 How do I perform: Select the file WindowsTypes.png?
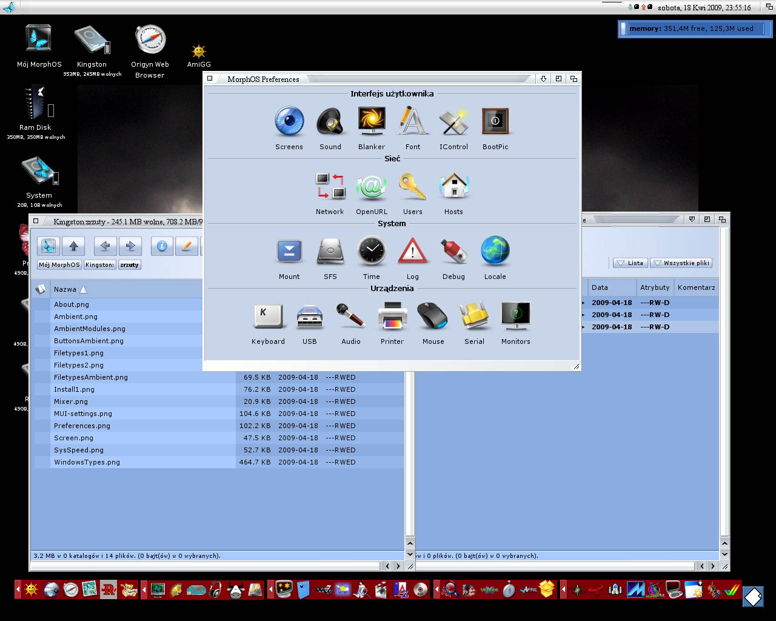click(87, 462)
